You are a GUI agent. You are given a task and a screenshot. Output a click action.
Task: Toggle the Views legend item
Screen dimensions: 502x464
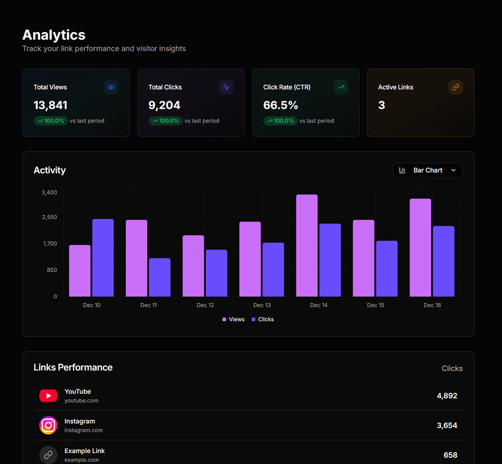233,319
